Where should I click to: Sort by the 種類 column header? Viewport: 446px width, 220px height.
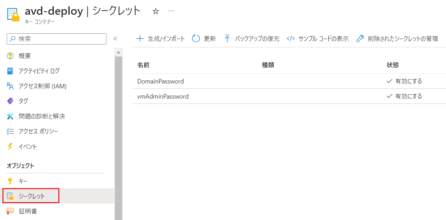click(x=268, y=65)
